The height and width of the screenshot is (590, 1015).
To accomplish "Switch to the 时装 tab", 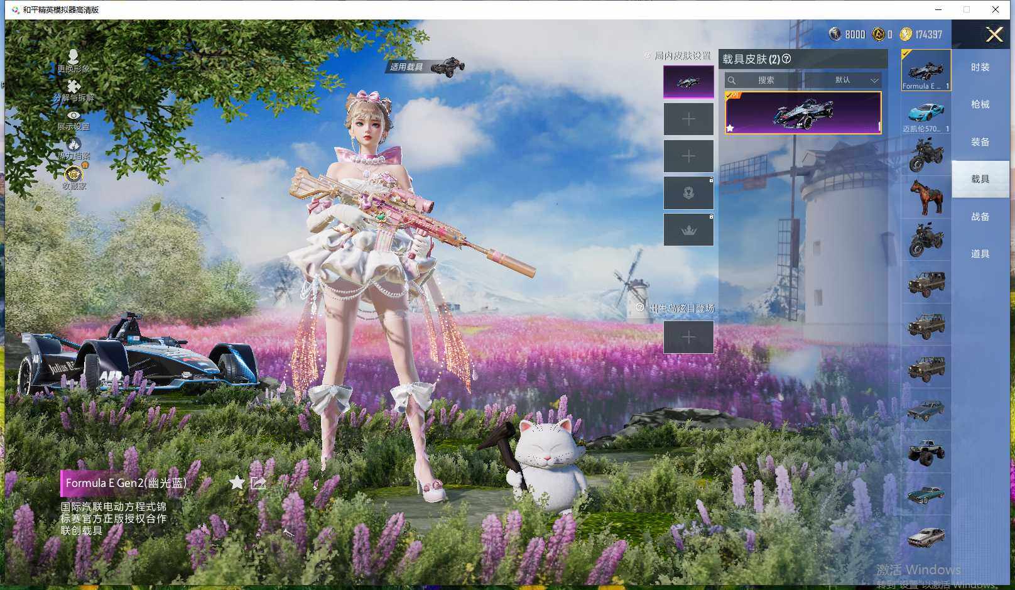I will (x=981, y=68).
